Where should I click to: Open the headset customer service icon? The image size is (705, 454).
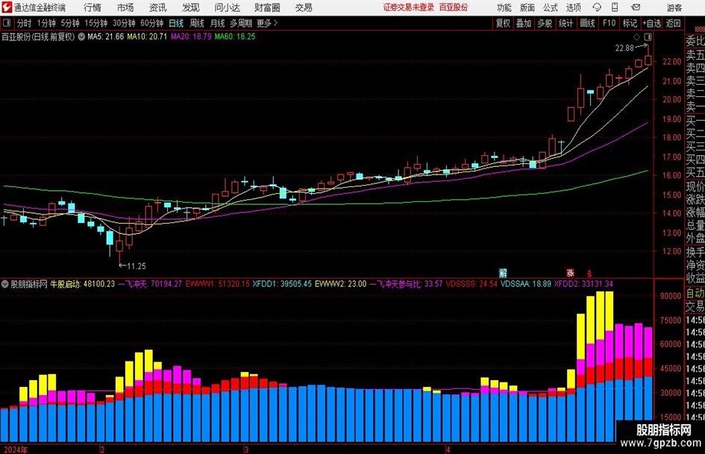point(597,7)
